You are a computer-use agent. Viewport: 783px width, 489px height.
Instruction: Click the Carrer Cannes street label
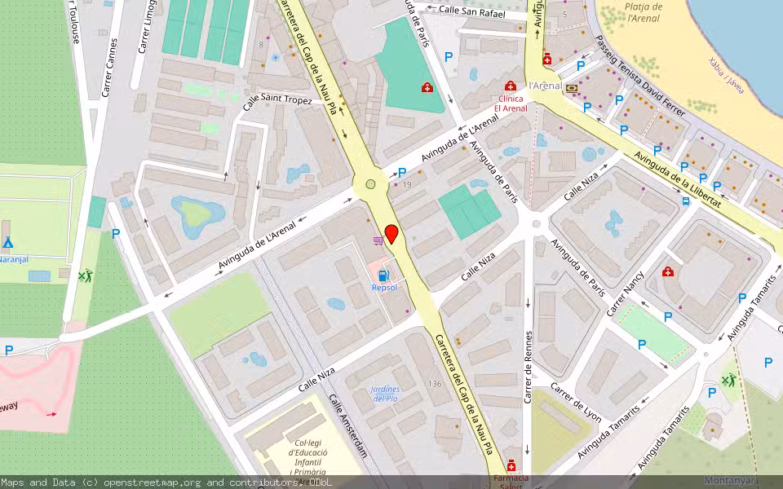109,68
